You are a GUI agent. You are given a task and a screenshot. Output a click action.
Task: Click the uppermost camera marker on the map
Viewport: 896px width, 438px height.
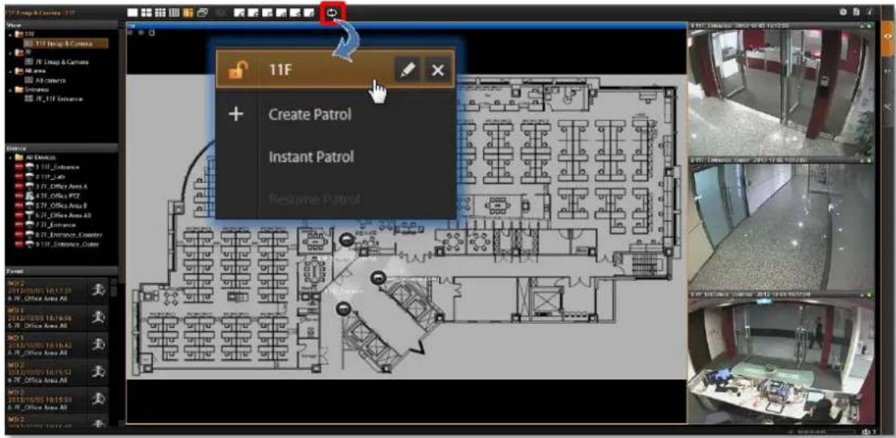(x=347, y=240)
